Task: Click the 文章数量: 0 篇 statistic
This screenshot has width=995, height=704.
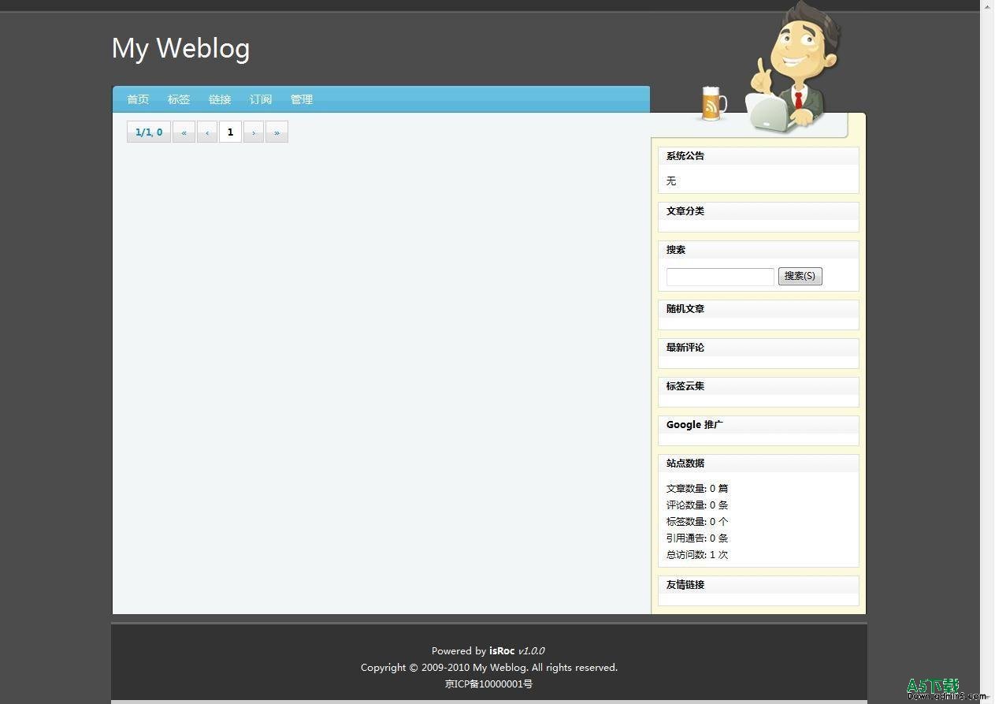Action: click(697, 489)
